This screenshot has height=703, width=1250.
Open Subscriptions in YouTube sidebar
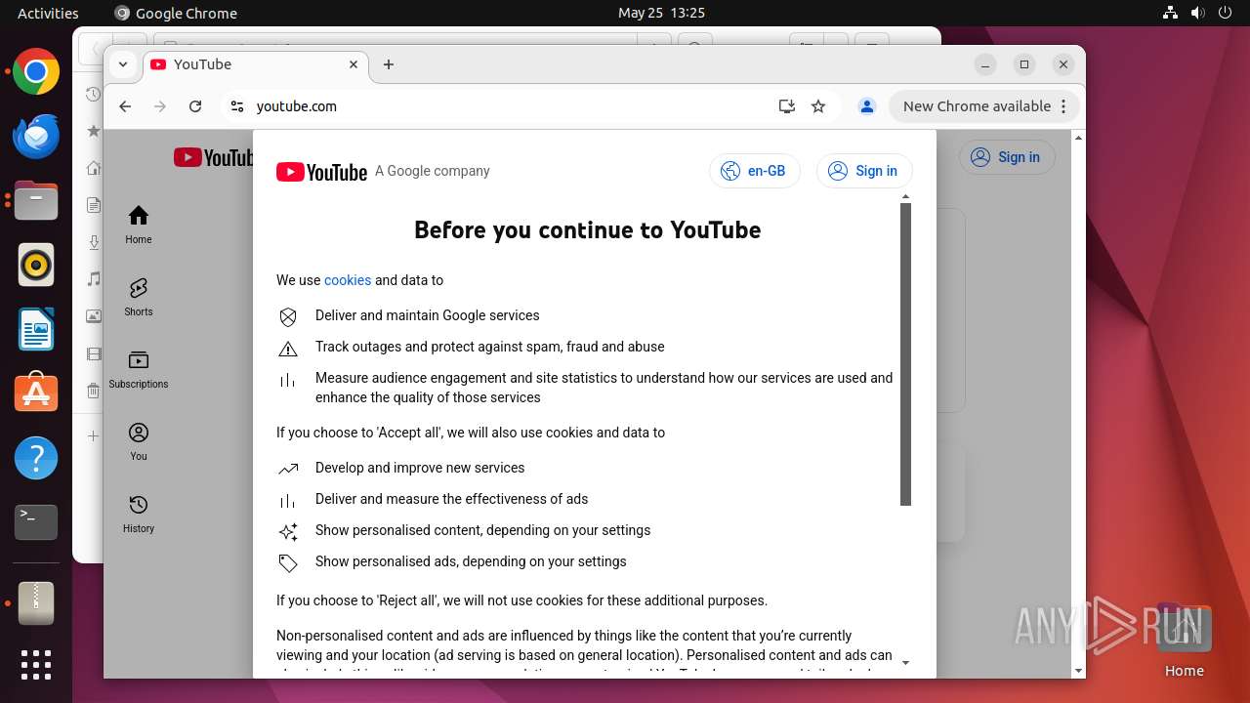pos(139,369)
